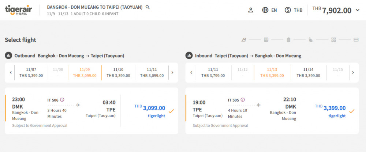Select outbound date 11/10 tab

coord(118,72)
